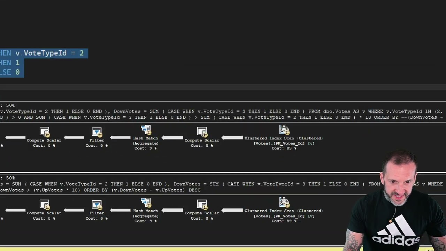Click 'Cost: 9 %' under first Hash Match
The height and width of the screenshot is (251, 446).
point(146,148)
